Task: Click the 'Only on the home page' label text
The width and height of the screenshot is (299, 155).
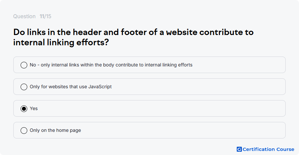Action: [55, 130]
